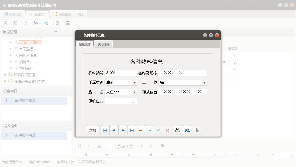Viewport: 296px width, 167px height.
Task: Print the spare parts record
Action: coord(177,130)
